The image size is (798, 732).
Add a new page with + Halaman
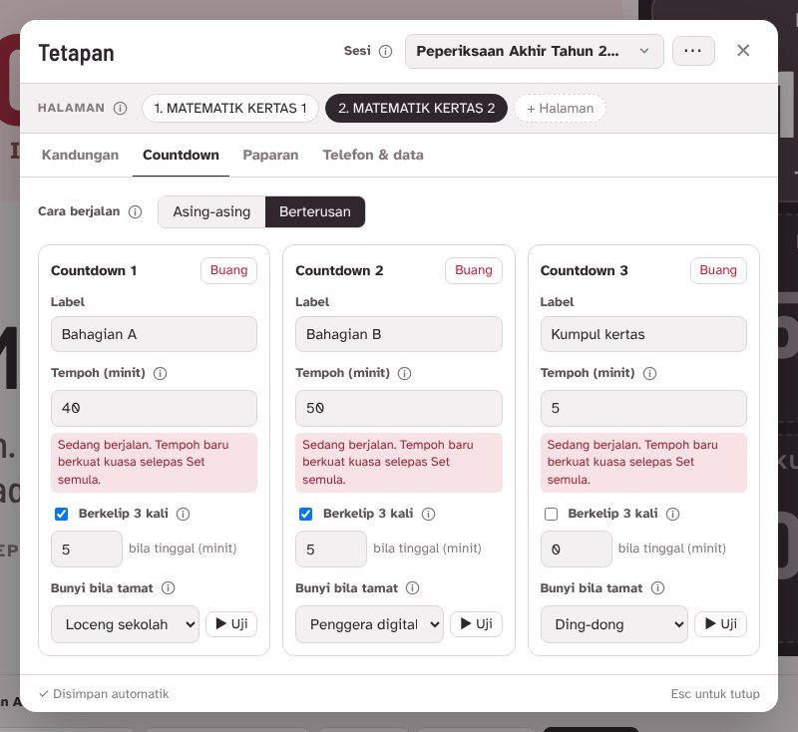(560, 109)
